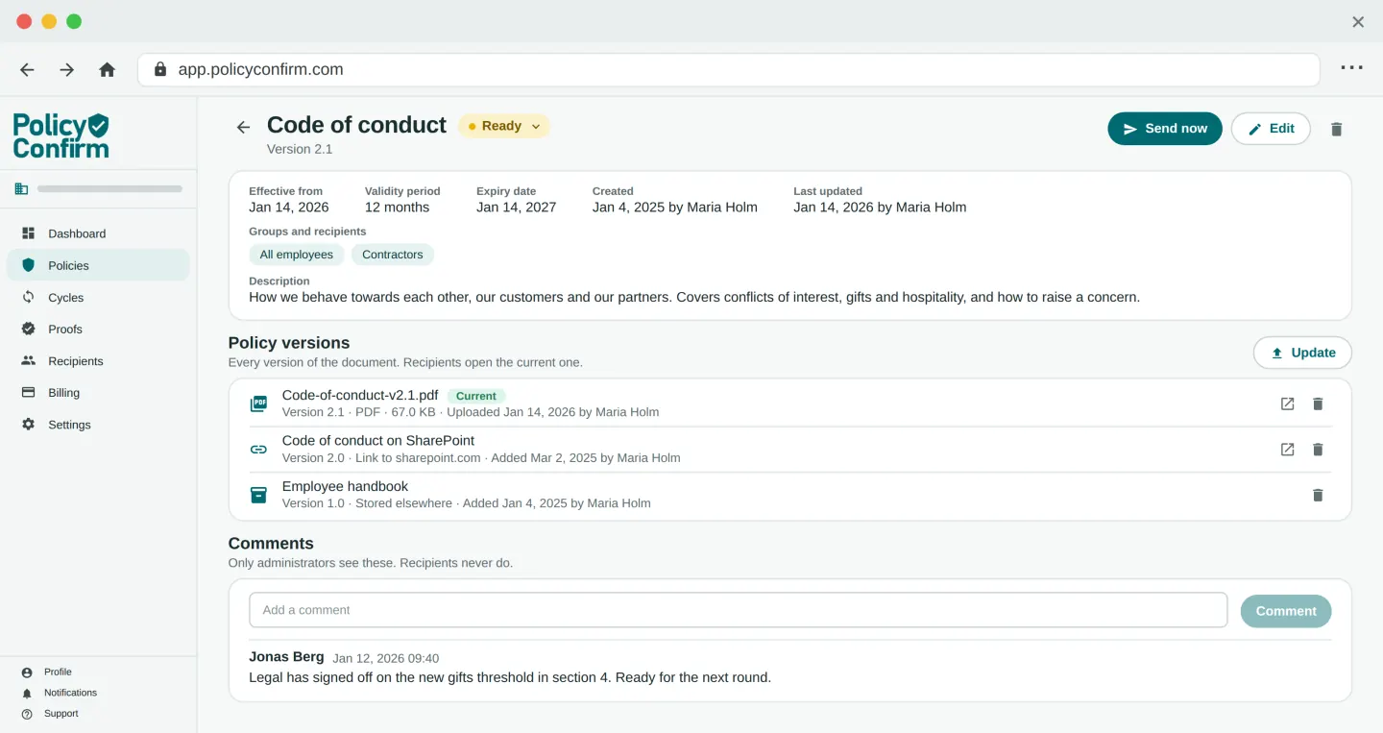Select Policies in the sidebar
Image resolution: width=1383 pixels, height=733 pixels.
(x=98, y=265)
